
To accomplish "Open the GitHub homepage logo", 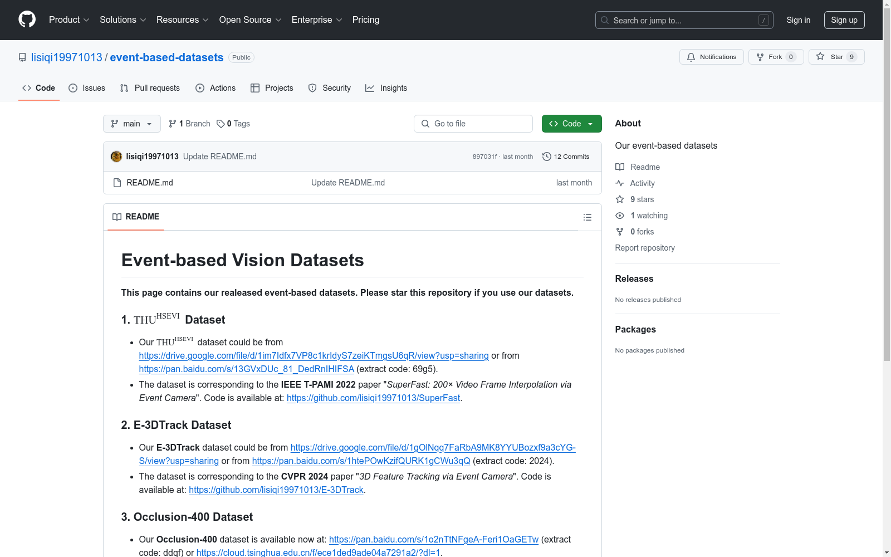I will pos(27,19).
